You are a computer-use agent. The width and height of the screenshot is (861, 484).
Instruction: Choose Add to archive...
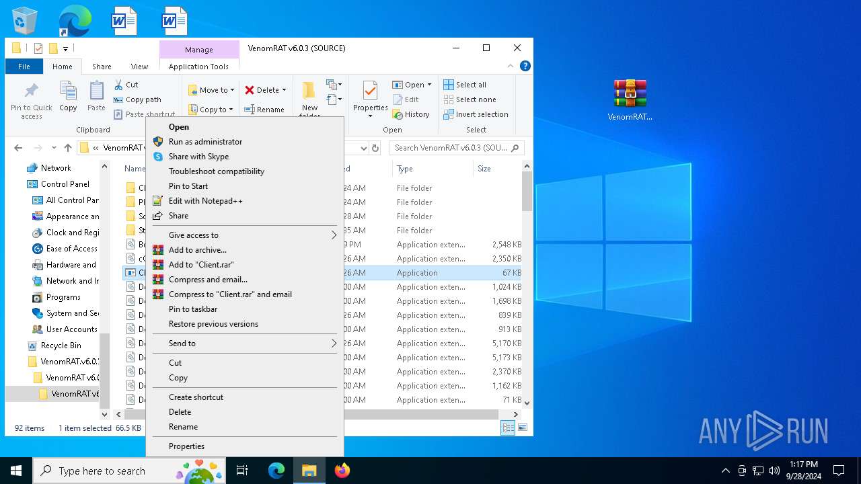tap(245, 250)
